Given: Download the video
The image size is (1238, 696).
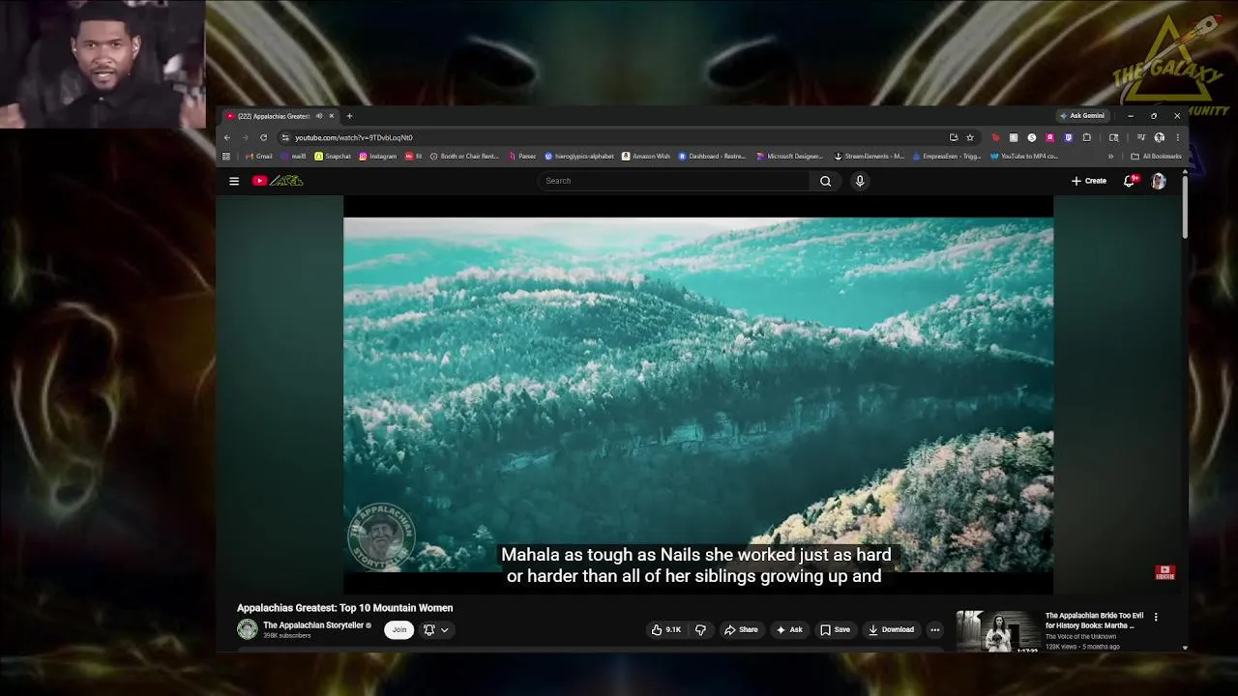Looking at the screenshot, I should pos(891,629).
